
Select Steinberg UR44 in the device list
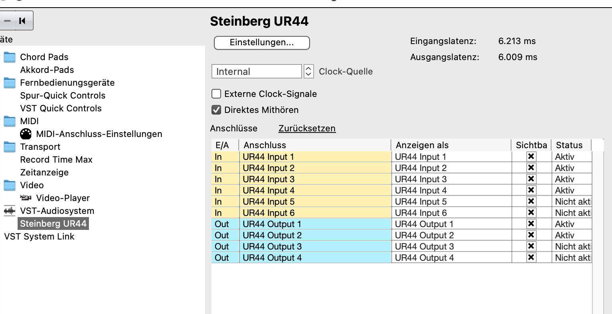pos(53,223)
